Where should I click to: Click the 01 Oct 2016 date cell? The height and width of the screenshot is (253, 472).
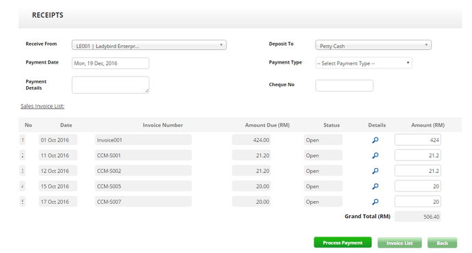(58, 139)
